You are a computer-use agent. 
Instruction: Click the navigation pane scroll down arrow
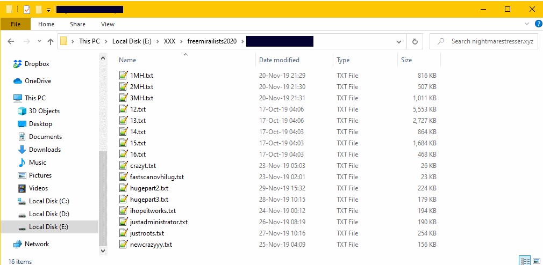(x=103, y=251)
